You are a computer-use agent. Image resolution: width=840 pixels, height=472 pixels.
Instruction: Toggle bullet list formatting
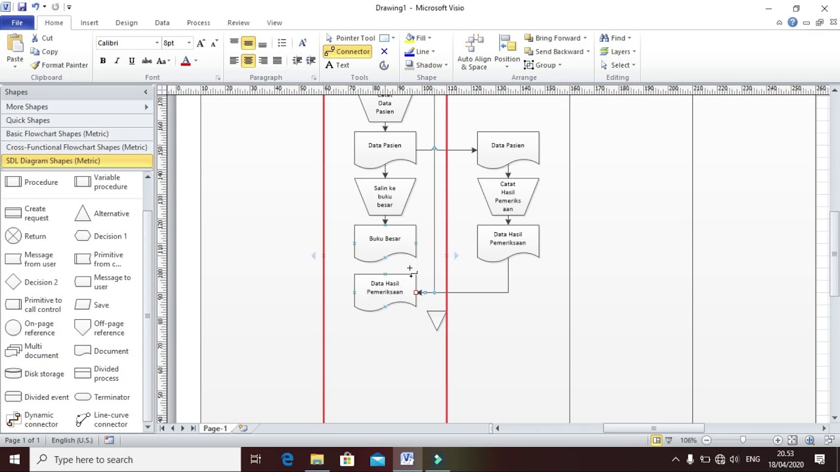pyautogui.click(x=282, y=43)
